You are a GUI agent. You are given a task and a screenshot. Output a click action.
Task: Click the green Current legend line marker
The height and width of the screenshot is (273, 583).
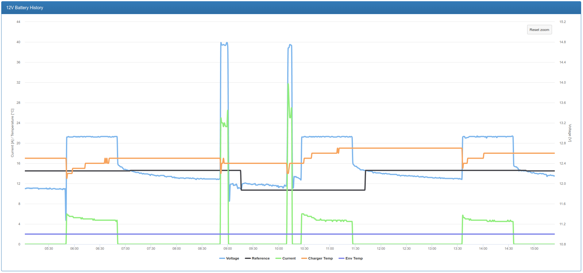(278, 258)
